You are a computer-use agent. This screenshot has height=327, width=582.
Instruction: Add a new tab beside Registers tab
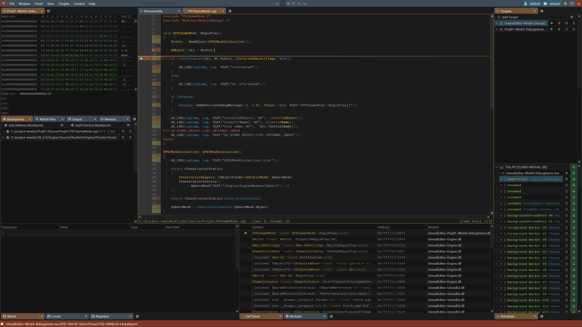tap(137, 316)
